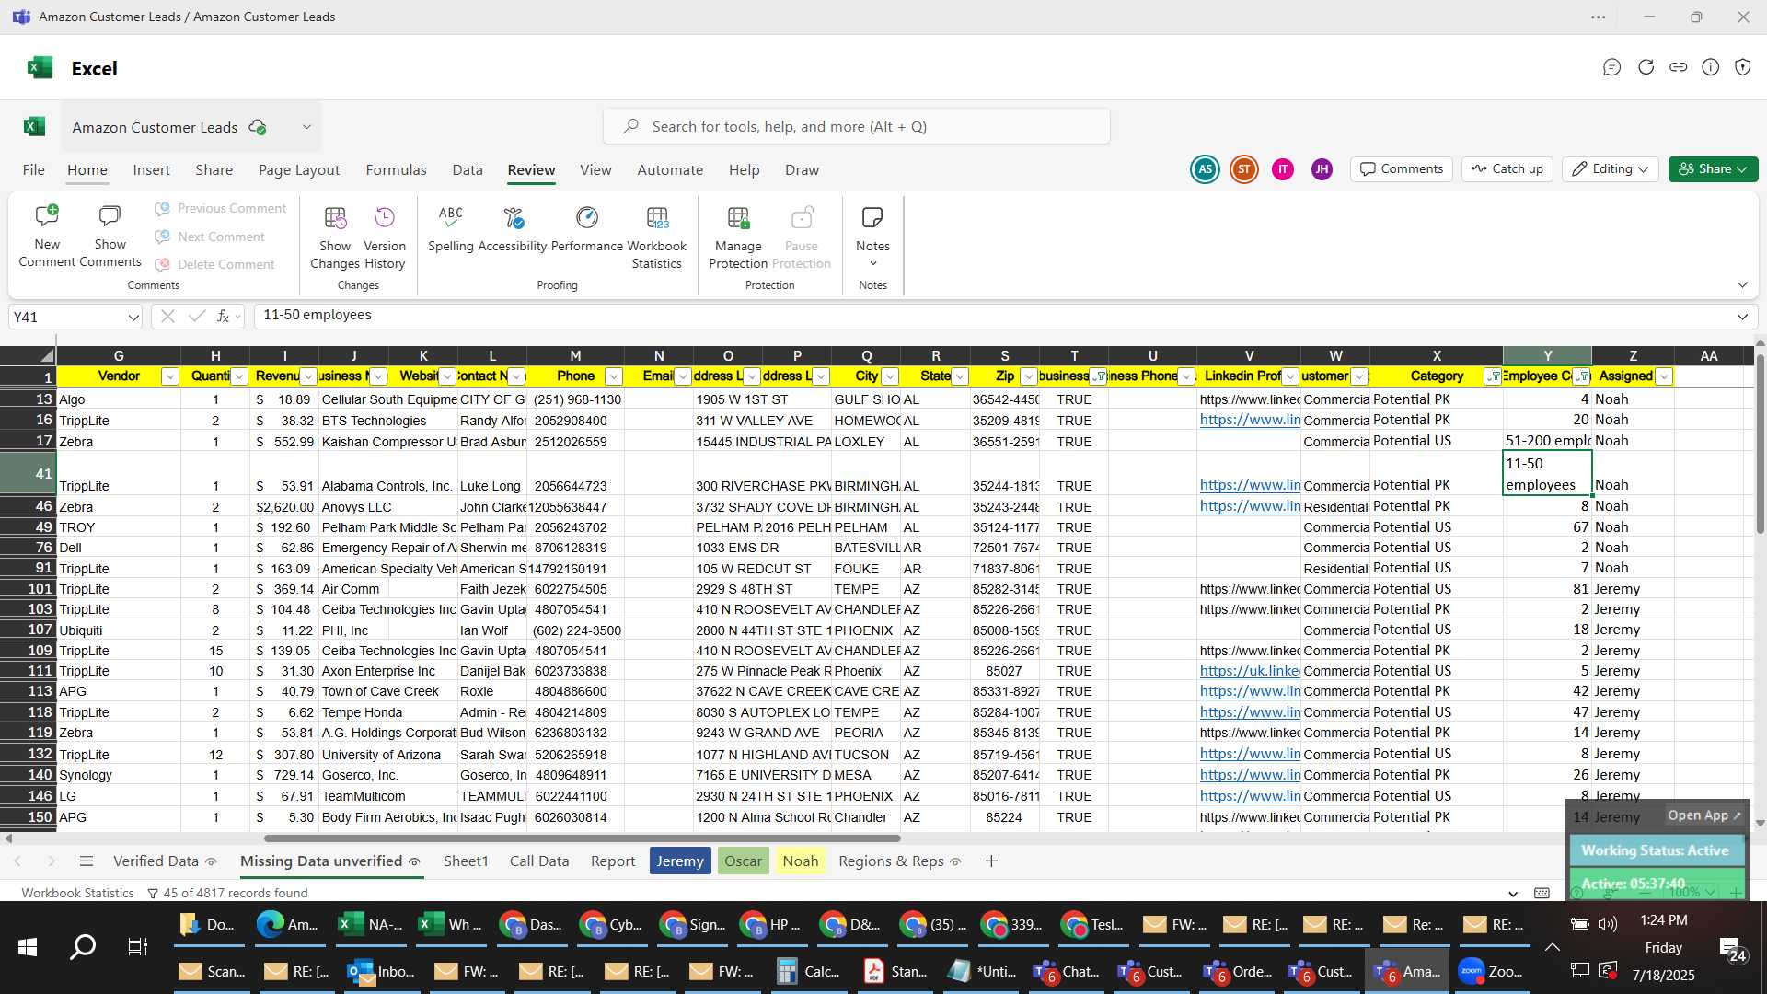Open the View tab

595,170
